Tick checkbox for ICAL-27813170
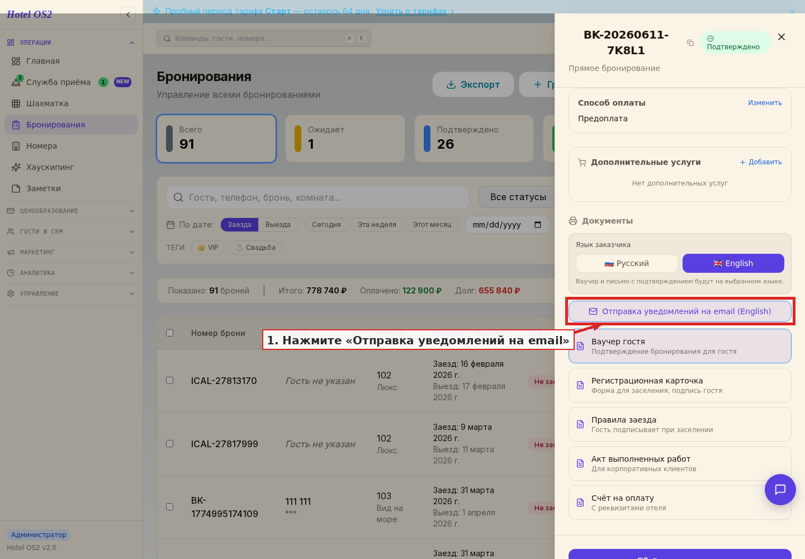Screen dimensions: 805x559 coord(169,380)
